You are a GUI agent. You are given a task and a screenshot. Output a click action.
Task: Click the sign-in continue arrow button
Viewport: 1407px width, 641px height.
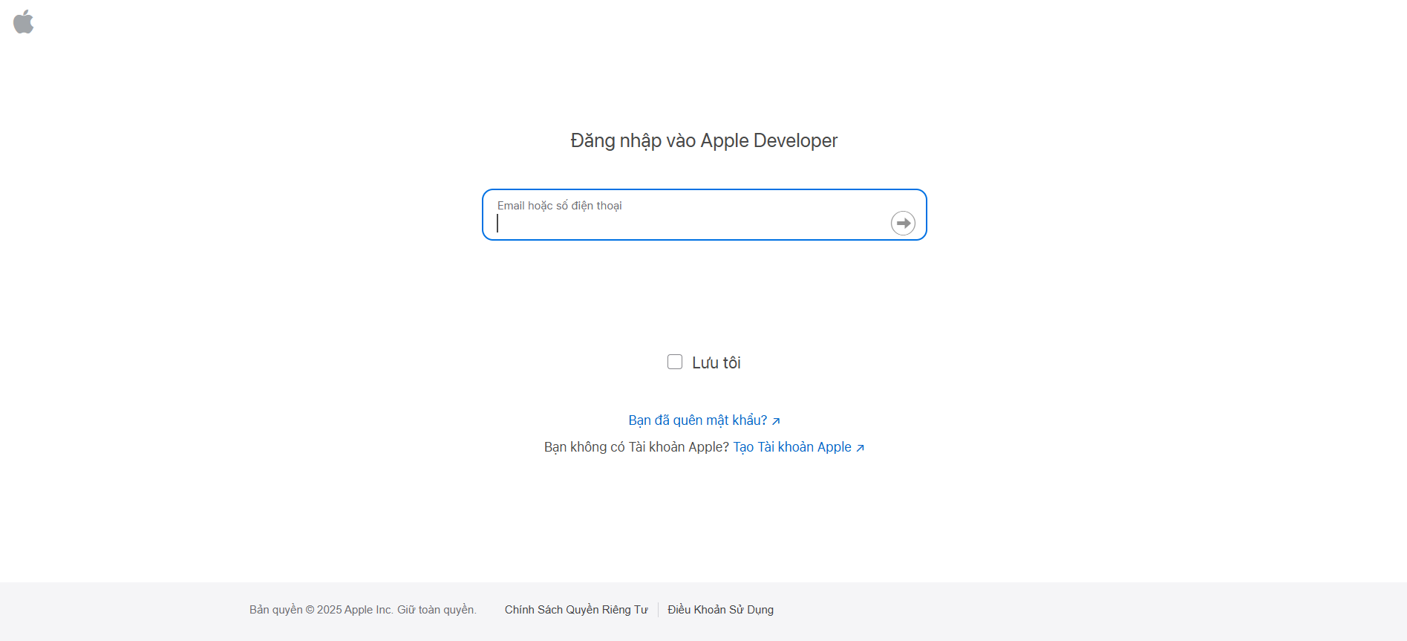click(903, 223)
